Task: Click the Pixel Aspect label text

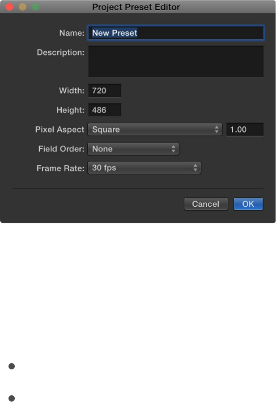Action: [59, 130]
